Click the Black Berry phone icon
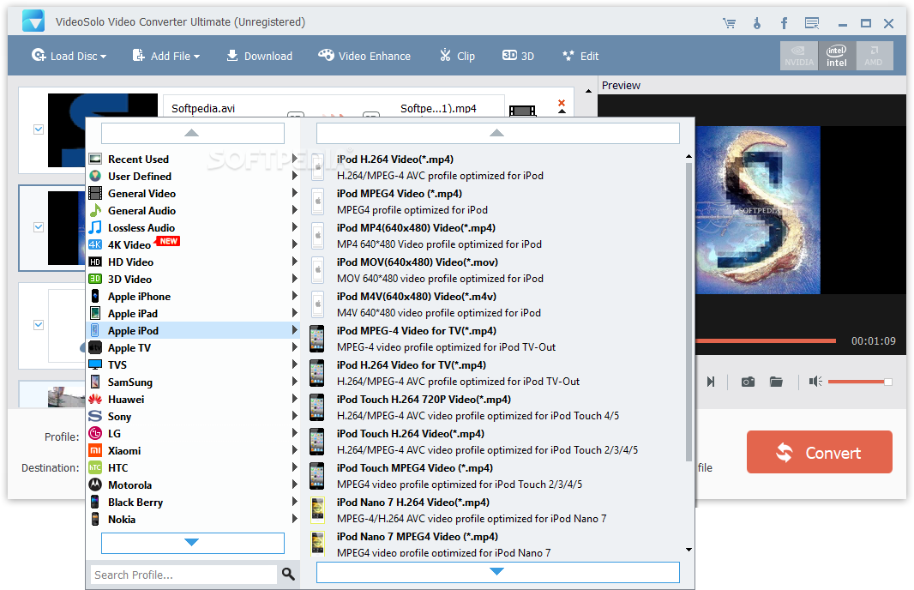Image resolution: width=914 pixels, height=590 pixels. click(x=95, y=502)
